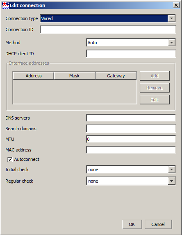Click the Connection ID text field
182x235 pixels.
(x=108, y=29)
